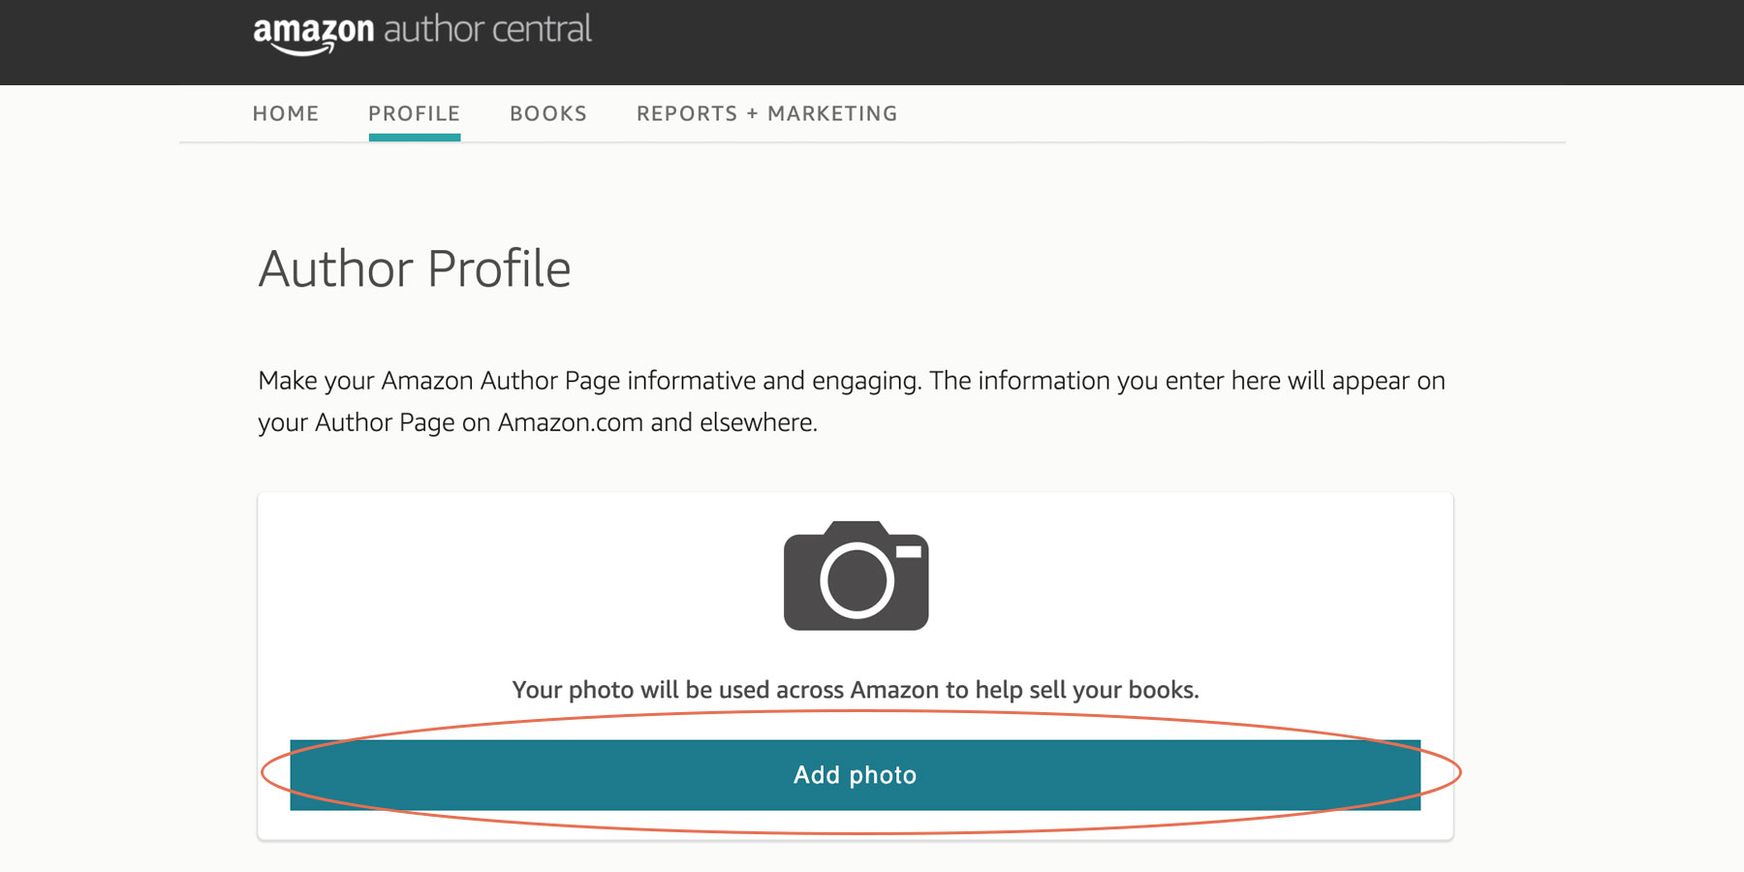
Task: Click the "Author Profile" page heading
Action: click(x=414, y=269)
